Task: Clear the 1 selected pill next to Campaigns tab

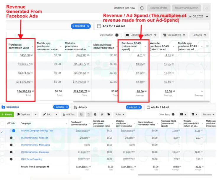Action: [67, 107]
